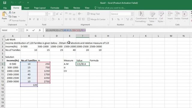Click the Orientation text angle icon
This screenshot has height=108, width=192.
click(79, 14)
